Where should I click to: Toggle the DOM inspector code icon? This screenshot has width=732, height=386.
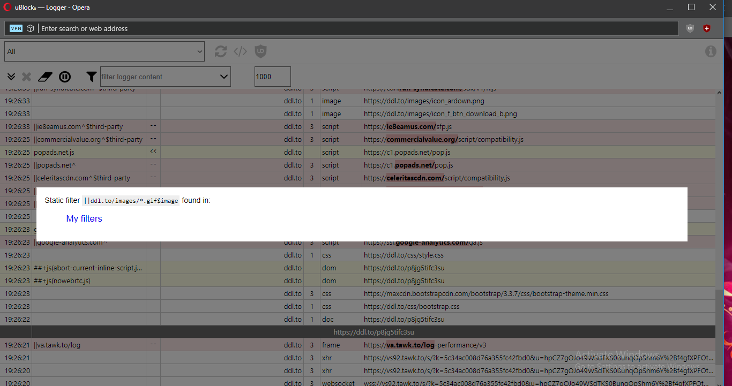(241, 51)
